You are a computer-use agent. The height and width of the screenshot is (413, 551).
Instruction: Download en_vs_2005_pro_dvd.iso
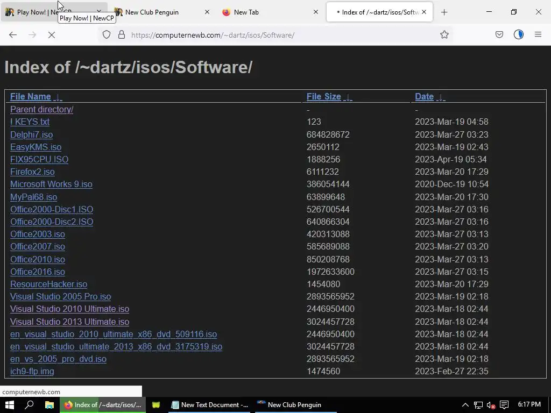click(58, 359)
